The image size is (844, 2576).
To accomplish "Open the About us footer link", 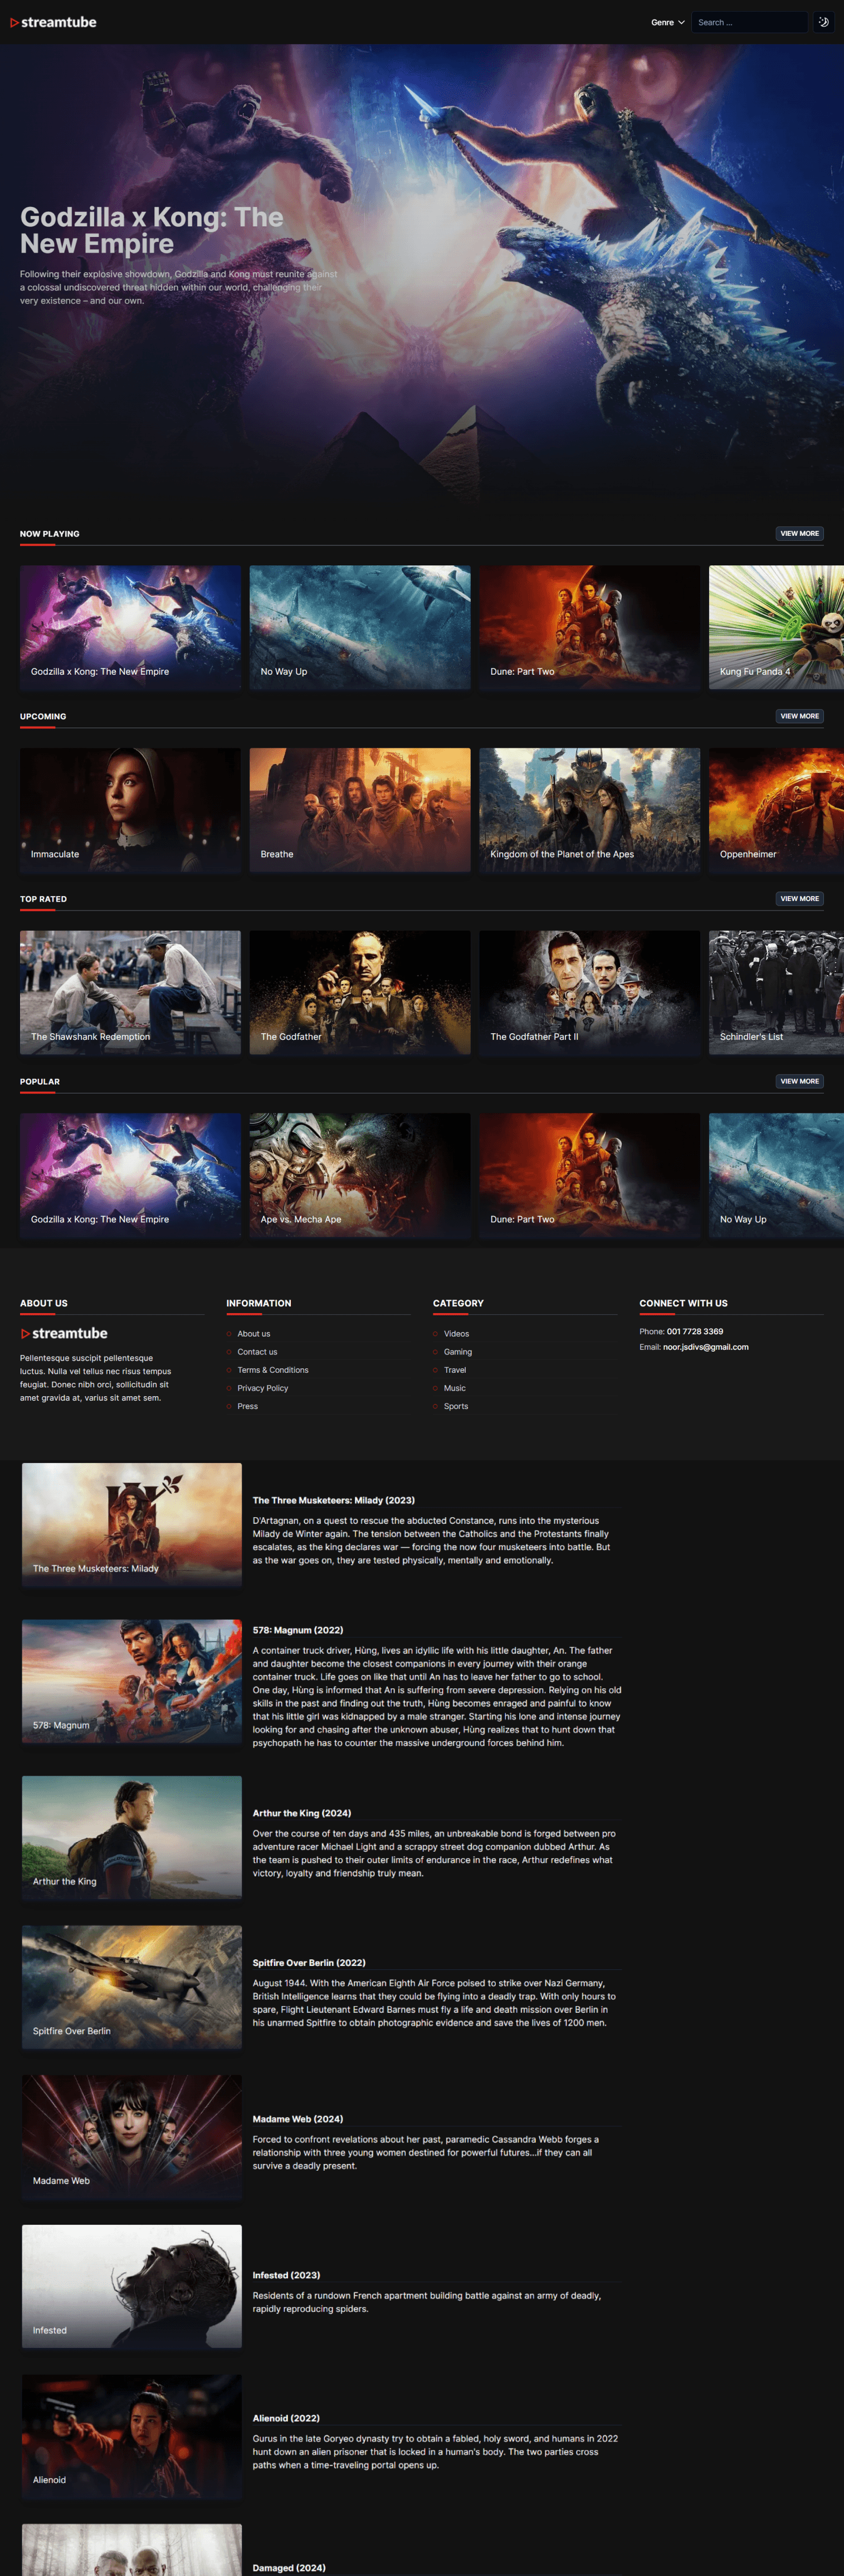I will click(x=253, y=1333).
